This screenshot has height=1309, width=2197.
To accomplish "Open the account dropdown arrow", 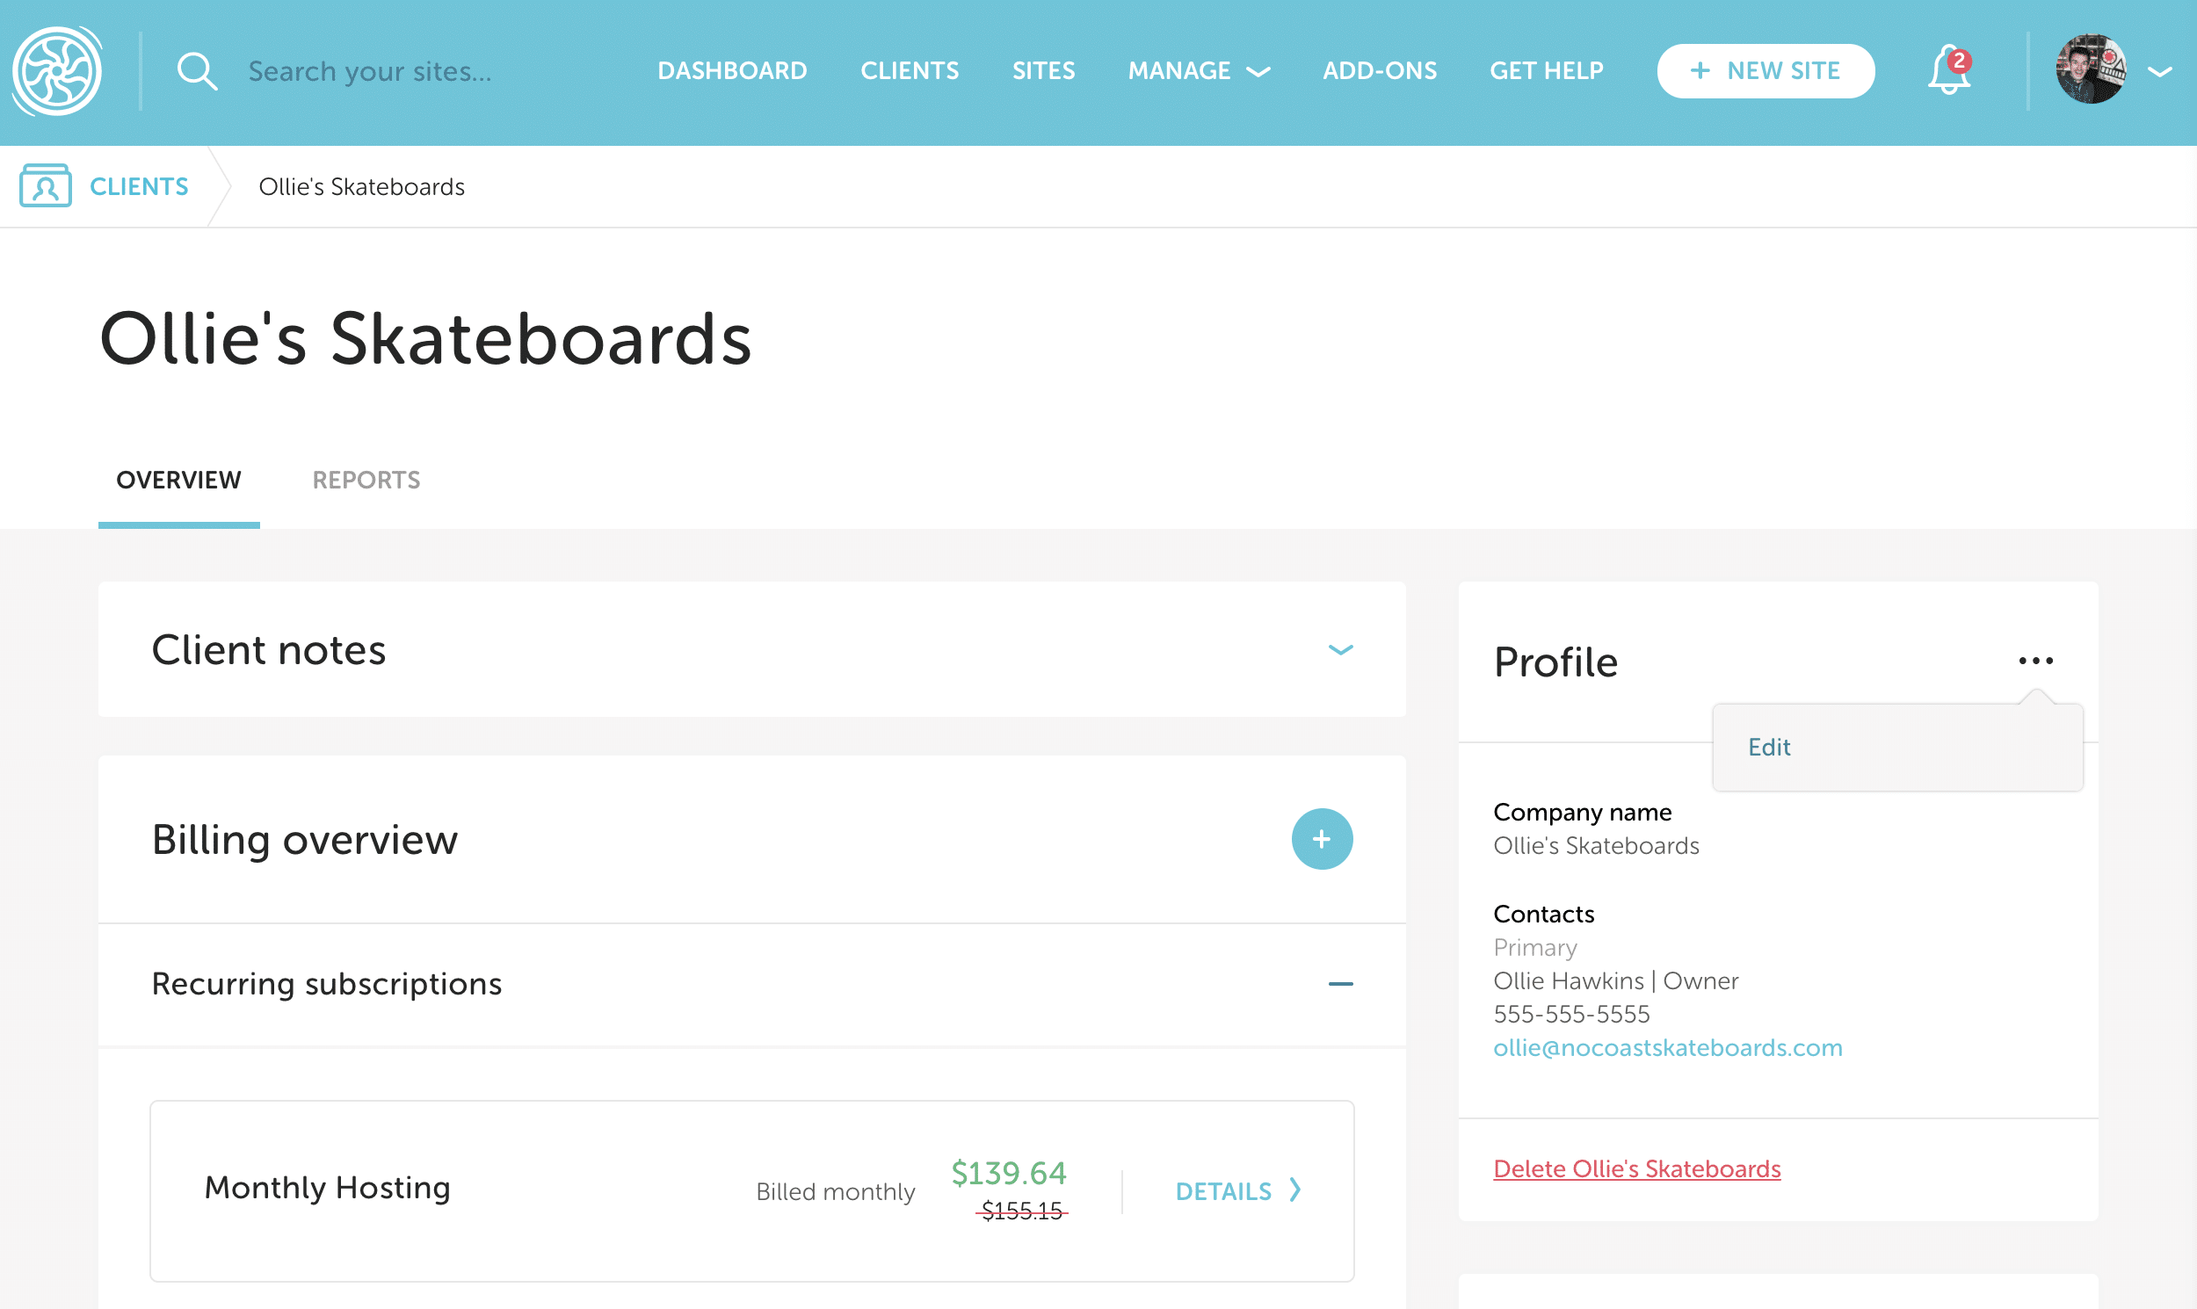I will point(2160,71).
